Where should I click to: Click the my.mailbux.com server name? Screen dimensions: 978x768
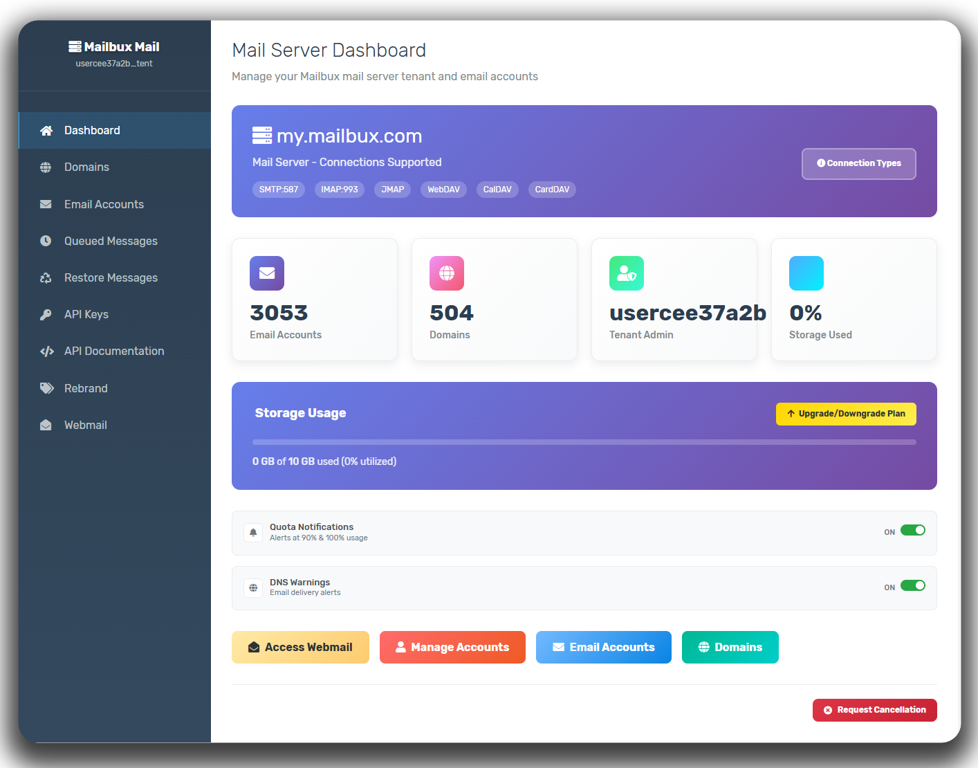(x=349, y=136)
